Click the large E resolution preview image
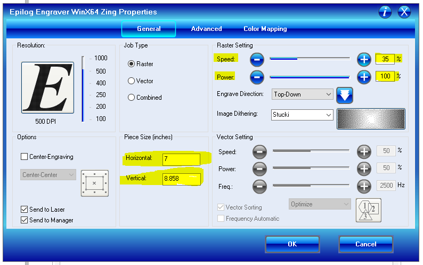423x265 pixels. tap(47, 87)
